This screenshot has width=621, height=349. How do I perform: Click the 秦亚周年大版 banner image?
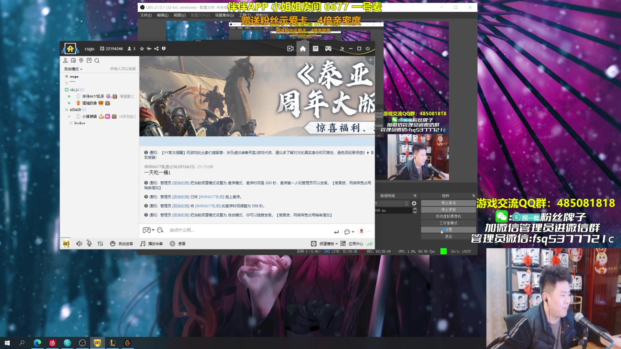257,96
